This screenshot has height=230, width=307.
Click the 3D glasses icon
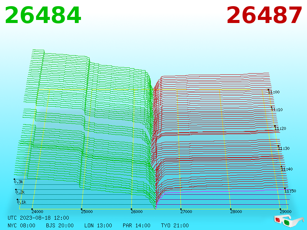289,221
